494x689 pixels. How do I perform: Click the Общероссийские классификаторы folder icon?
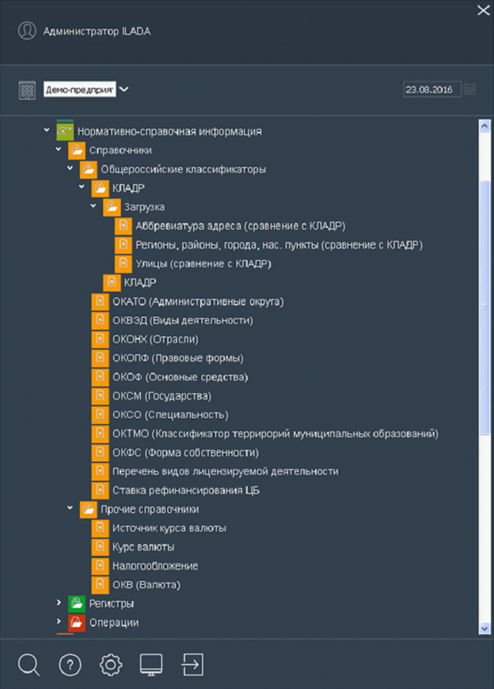click(x=89, y=169)
